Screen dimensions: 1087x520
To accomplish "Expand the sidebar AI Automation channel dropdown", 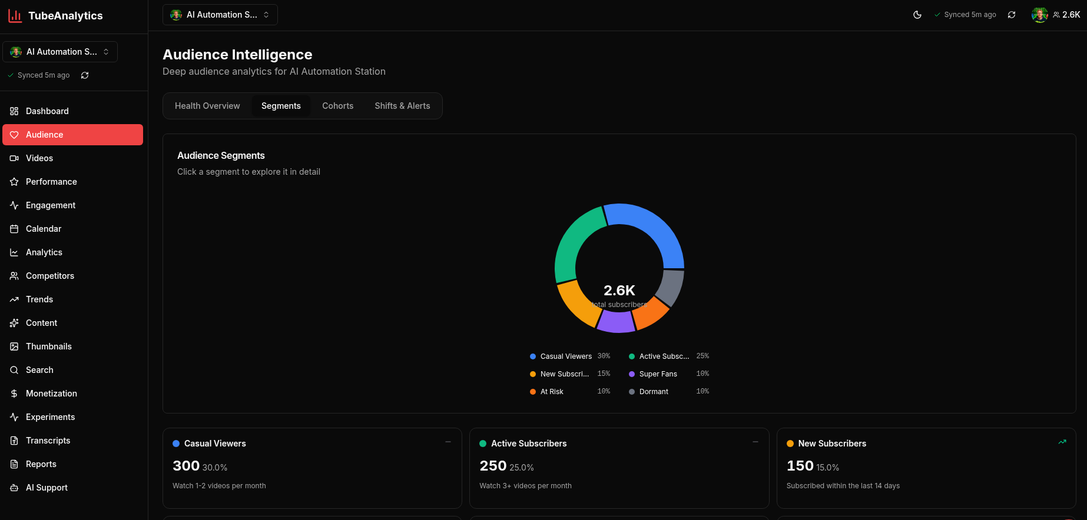I will [60, 52].
